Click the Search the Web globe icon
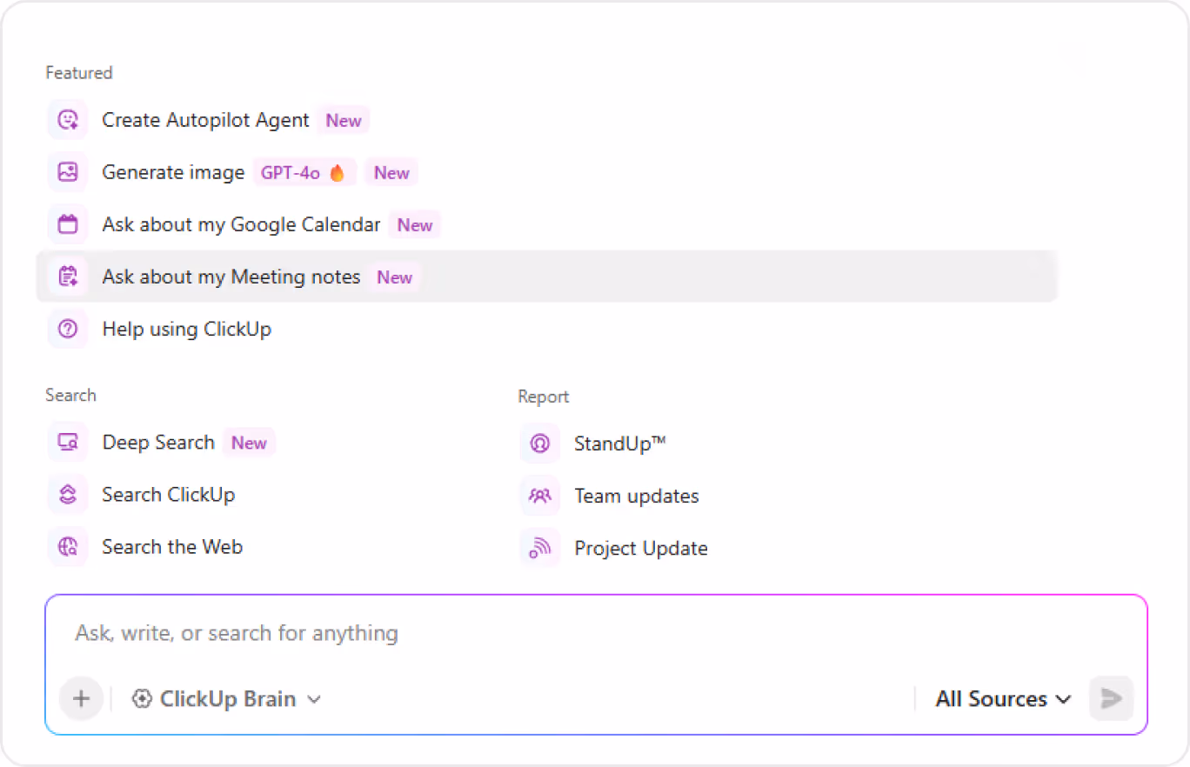This screenshot has height=767, width=1190. point(68,547)
